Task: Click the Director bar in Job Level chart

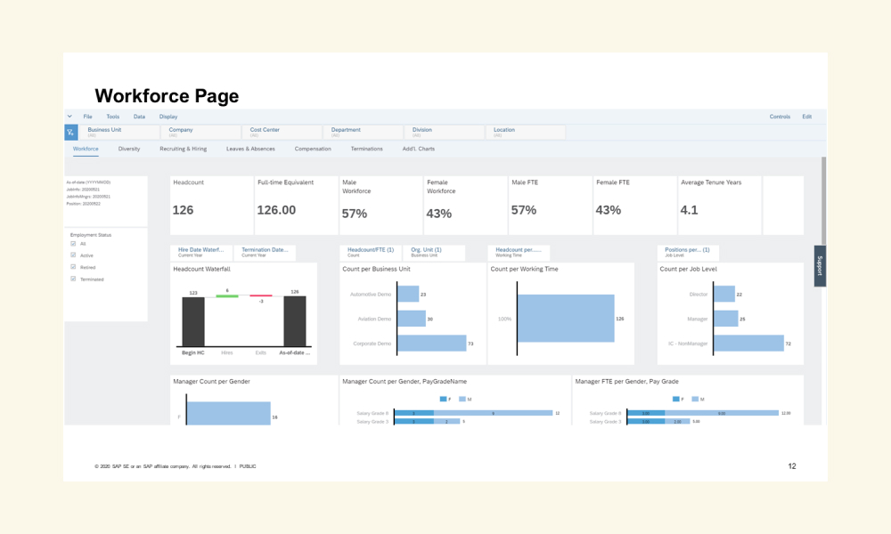Action: point(723,294)
